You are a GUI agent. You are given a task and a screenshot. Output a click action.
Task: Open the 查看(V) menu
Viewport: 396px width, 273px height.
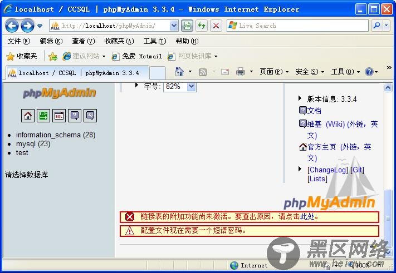tap(84, 41)
